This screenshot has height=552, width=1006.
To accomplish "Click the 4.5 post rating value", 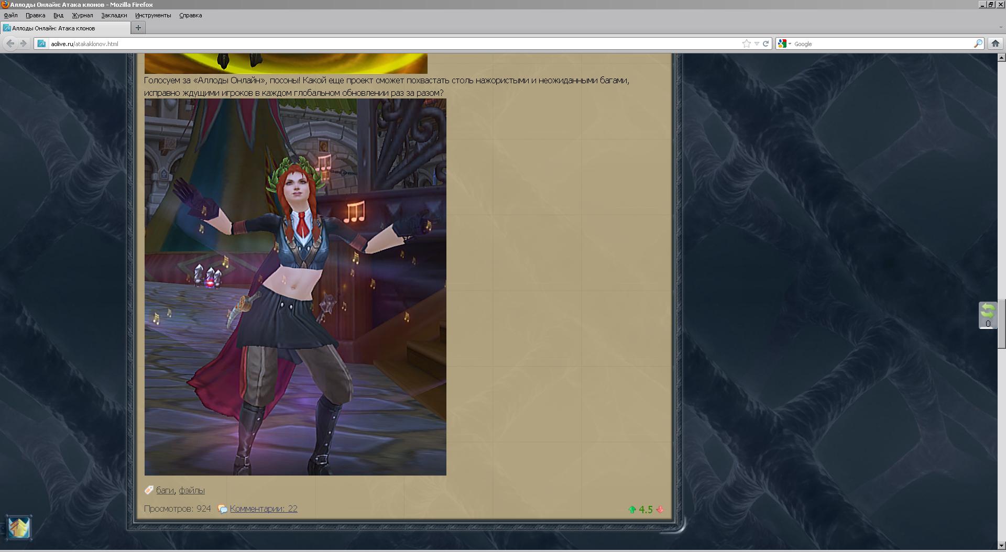I will 646,510.
